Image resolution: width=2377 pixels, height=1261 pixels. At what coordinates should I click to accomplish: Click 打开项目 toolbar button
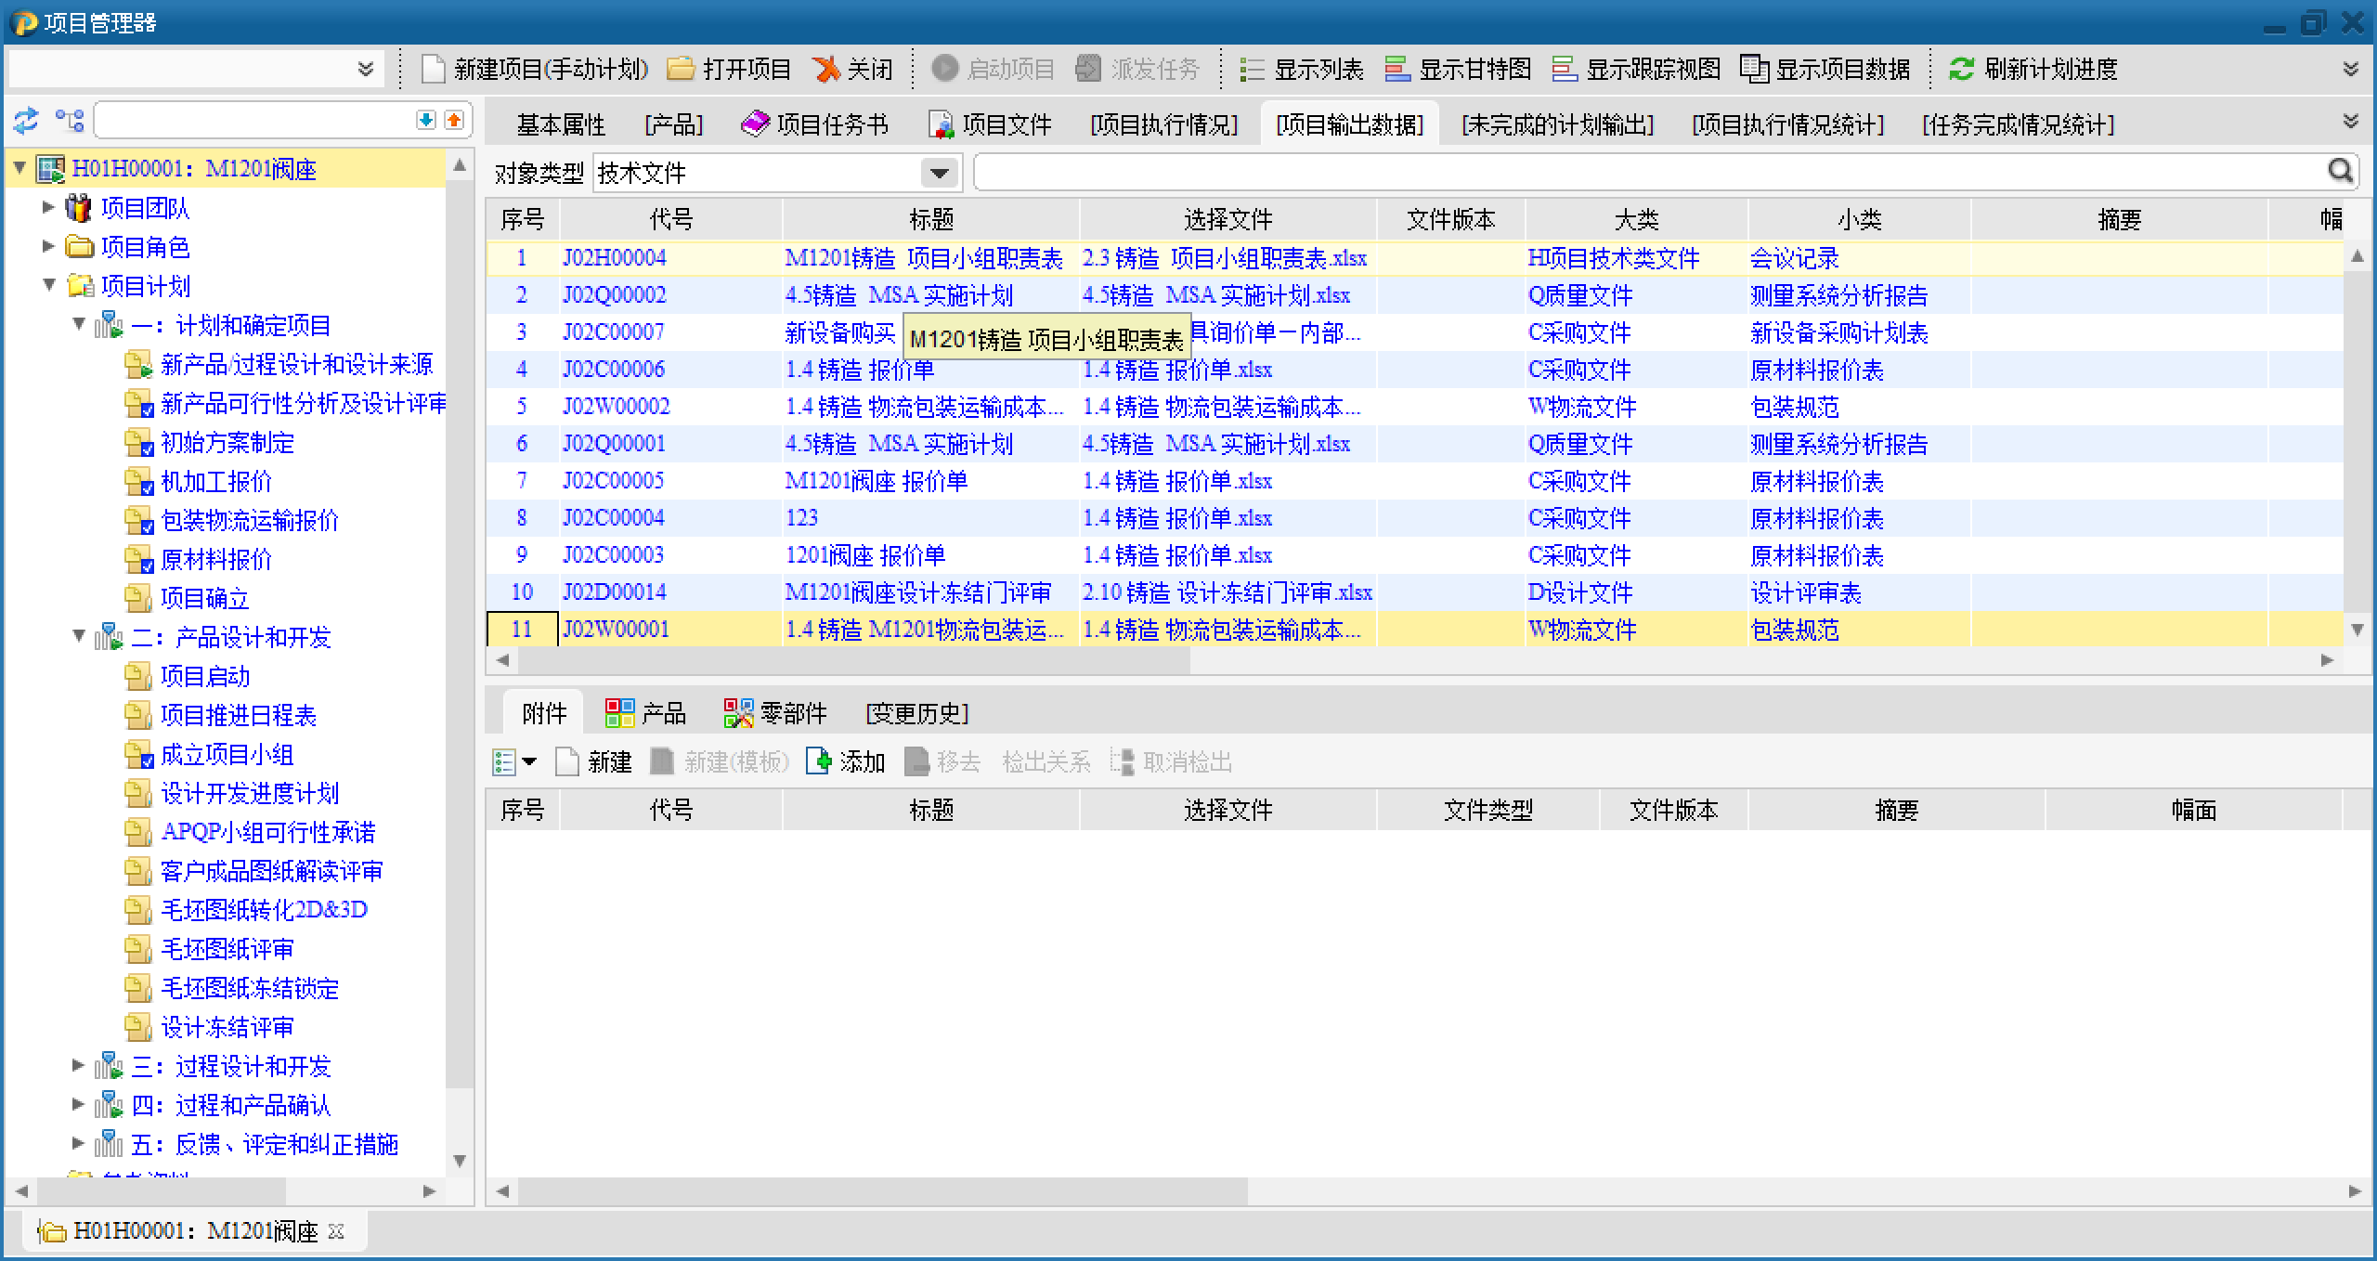tap(729, 70)
